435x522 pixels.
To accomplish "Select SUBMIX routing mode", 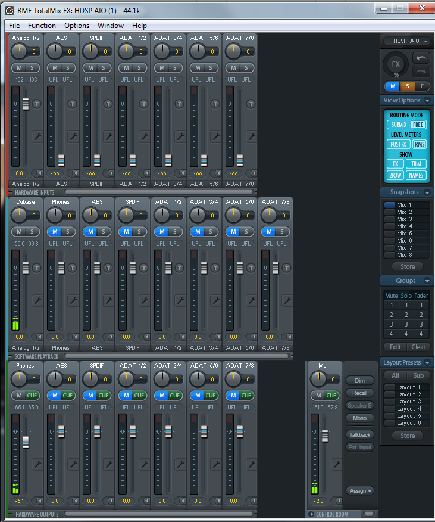I will pyautogui.click(x=399, y=125).
